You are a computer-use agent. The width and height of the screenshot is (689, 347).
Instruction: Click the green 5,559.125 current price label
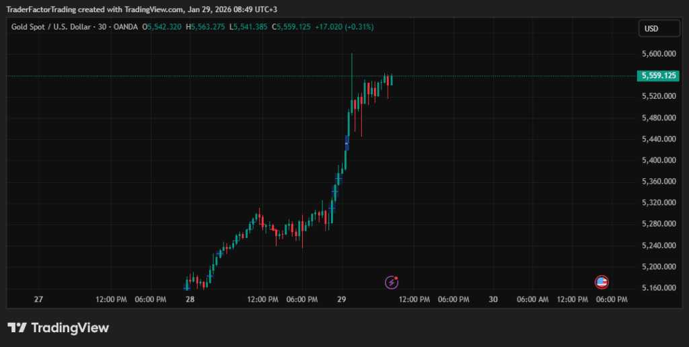tap(658, 75)
